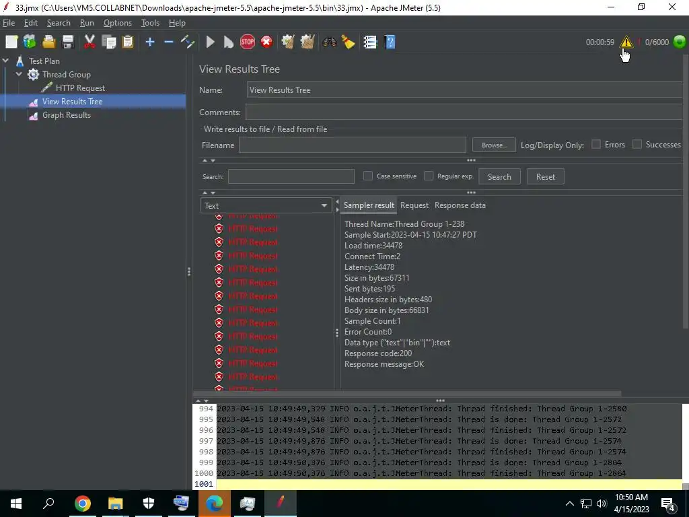This screenshot has height=517, width=689.
Task: Open Microsoft Edge from the taskbar
Action: pos(215,504)
